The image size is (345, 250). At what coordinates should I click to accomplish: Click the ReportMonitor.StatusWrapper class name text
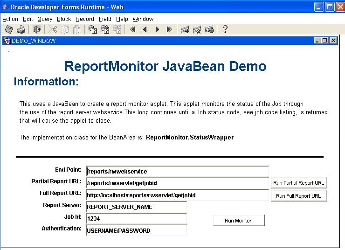pyautogui.click(x=190, y=137)
